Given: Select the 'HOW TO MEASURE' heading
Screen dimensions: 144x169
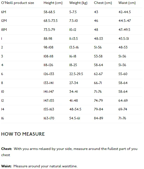Looking at the screenshot, I should tap(23, 134).
